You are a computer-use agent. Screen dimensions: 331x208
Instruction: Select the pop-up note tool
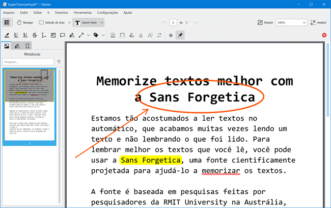63,35
